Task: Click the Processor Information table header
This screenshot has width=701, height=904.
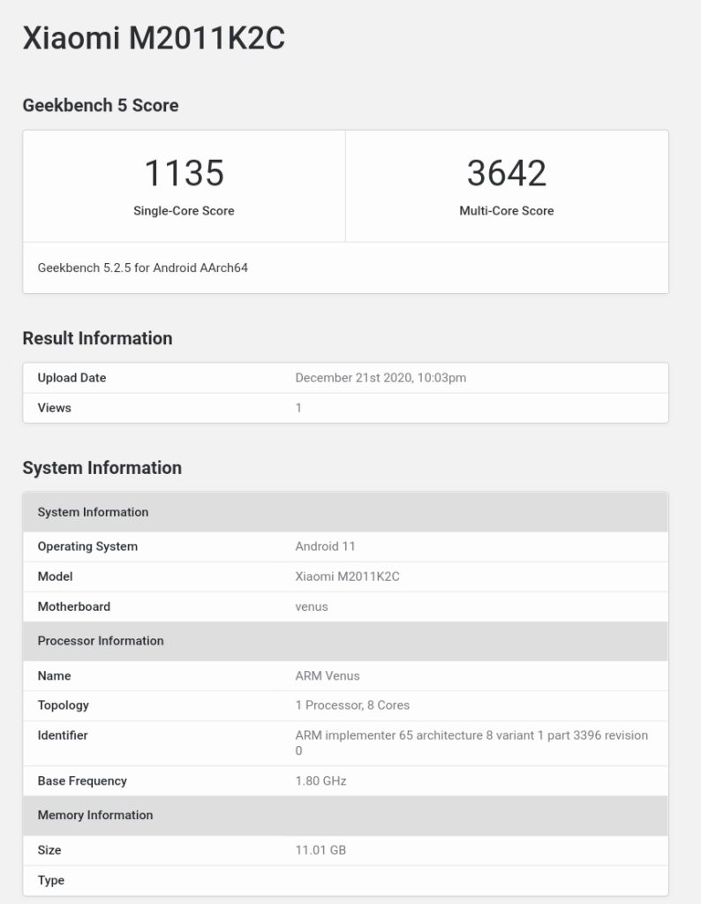Action: tap(100, 641)
